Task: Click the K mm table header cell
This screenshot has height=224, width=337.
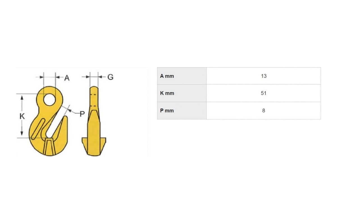Action: (182, 93)
